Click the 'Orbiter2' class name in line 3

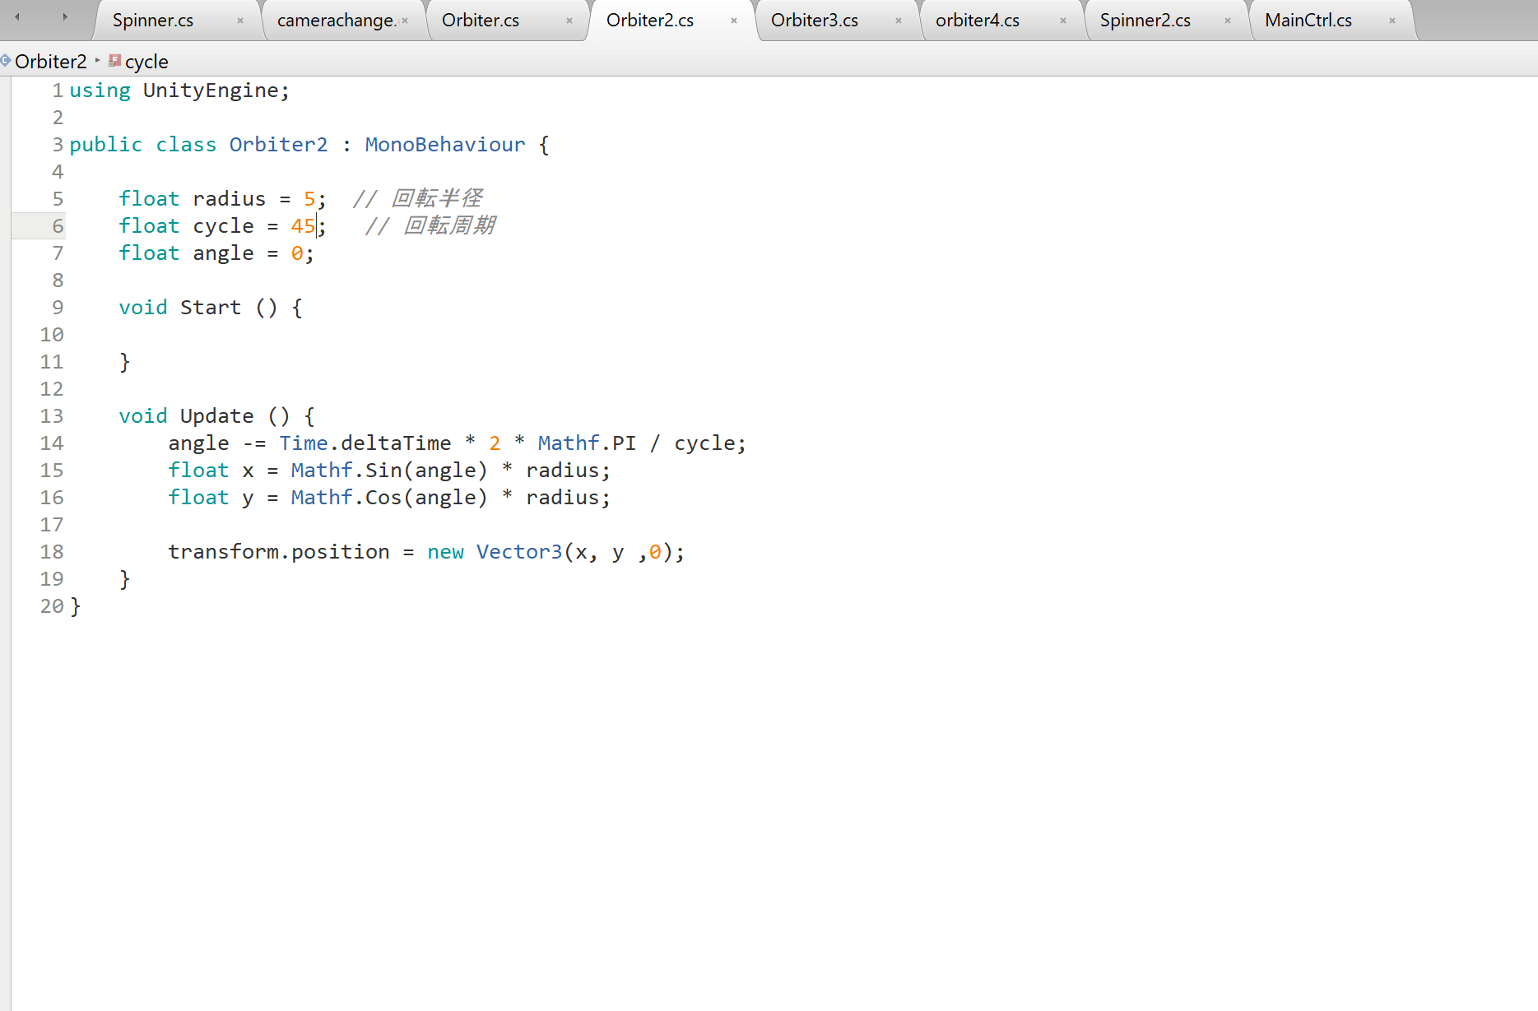pos(278,145)
